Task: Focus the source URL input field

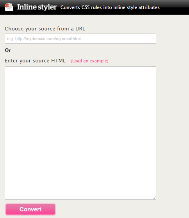Action: pos(80,39)
